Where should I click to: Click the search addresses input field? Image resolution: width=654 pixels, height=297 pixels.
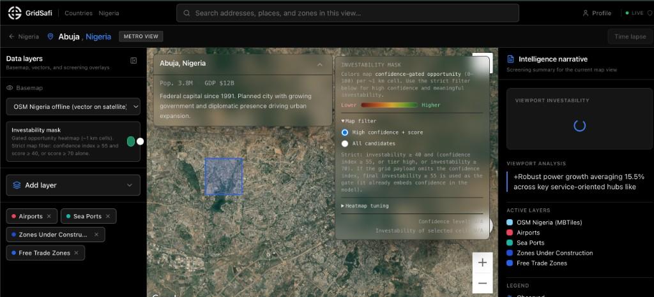(348, 13)
